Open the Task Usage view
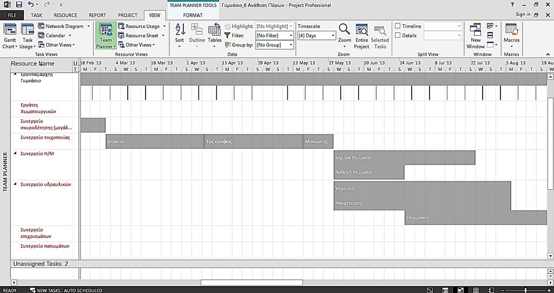The image size is (554, 293). pos(27,36)
